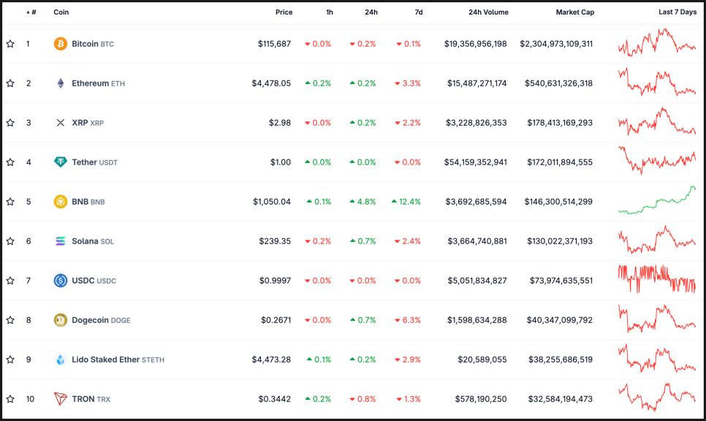This screenshot has width=706, height=421.
Task: Open USDC's 7-day sparkline chart
Action: tap(657, 279)
